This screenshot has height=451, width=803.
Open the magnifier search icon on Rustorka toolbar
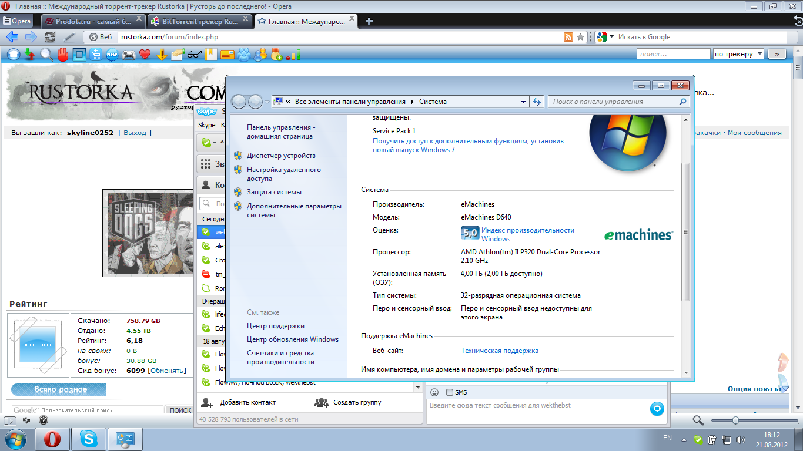(x=46, y=55)
